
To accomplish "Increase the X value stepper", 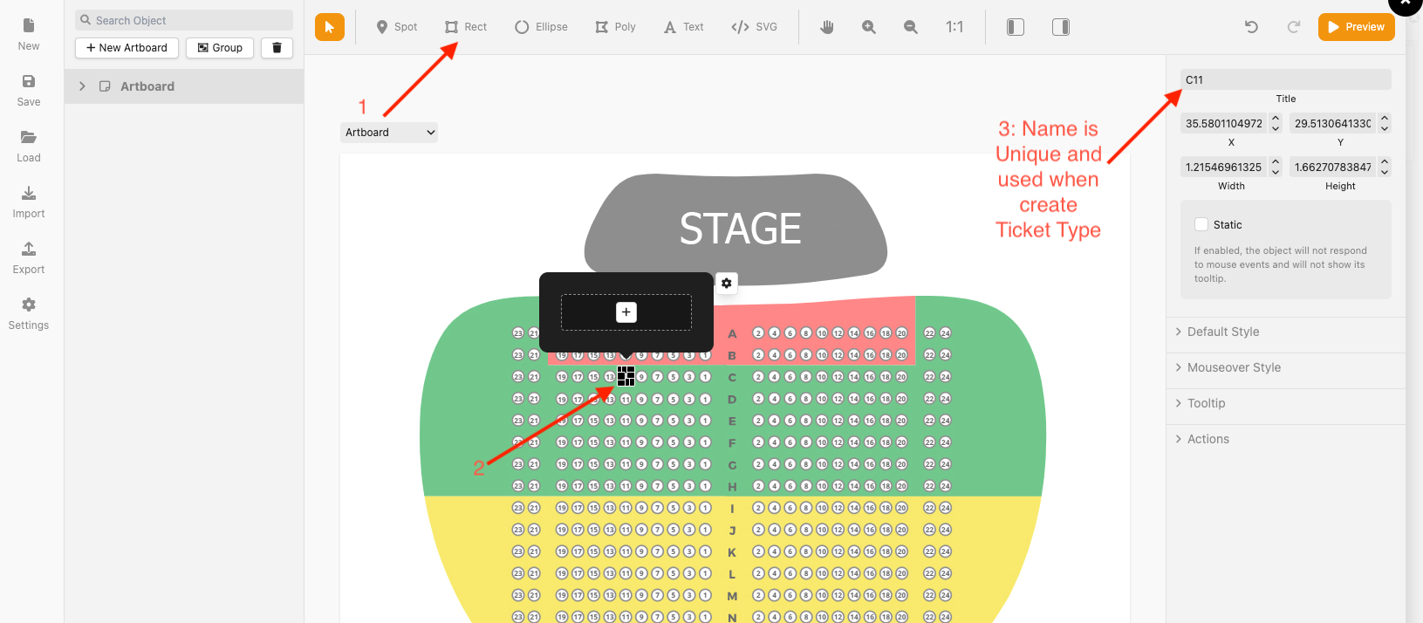I will point(1276,119).
